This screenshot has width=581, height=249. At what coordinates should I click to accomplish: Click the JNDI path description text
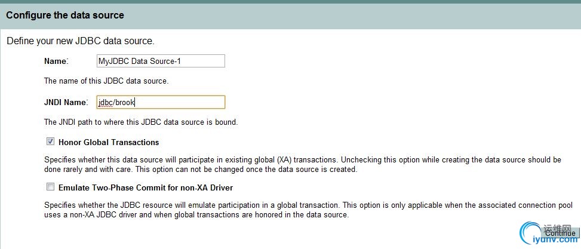[x=141, y=122]
